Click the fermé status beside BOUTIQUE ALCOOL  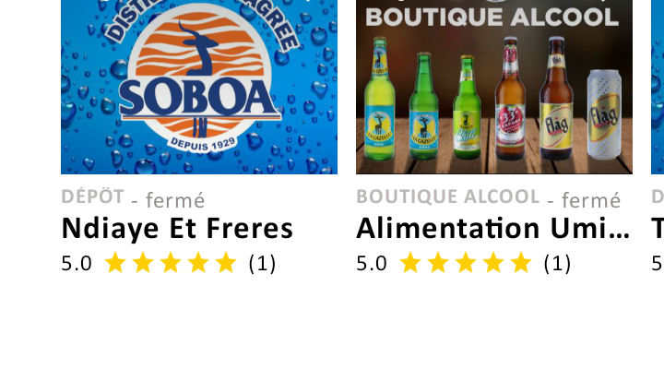point(591,200)
